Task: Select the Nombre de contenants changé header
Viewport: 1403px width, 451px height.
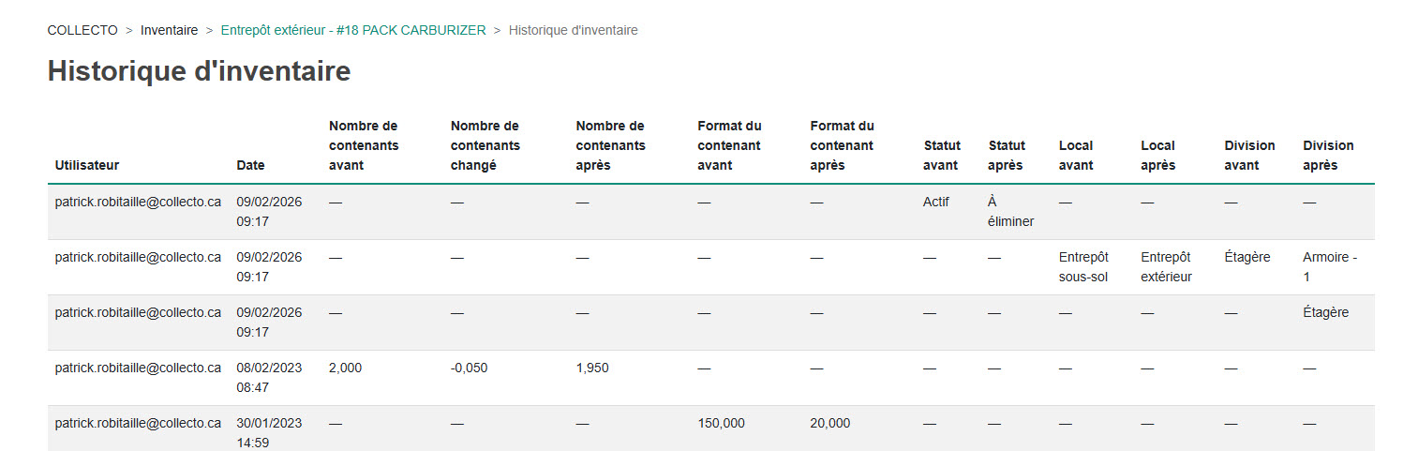Action: point(485,145)
